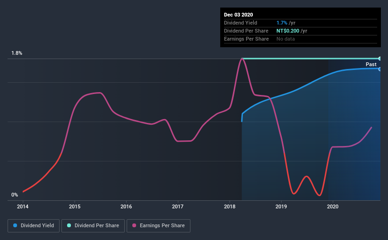Click the teal endpoint marker on dividend line
Screen dimensions: 388x240
(x=379, y=59)
